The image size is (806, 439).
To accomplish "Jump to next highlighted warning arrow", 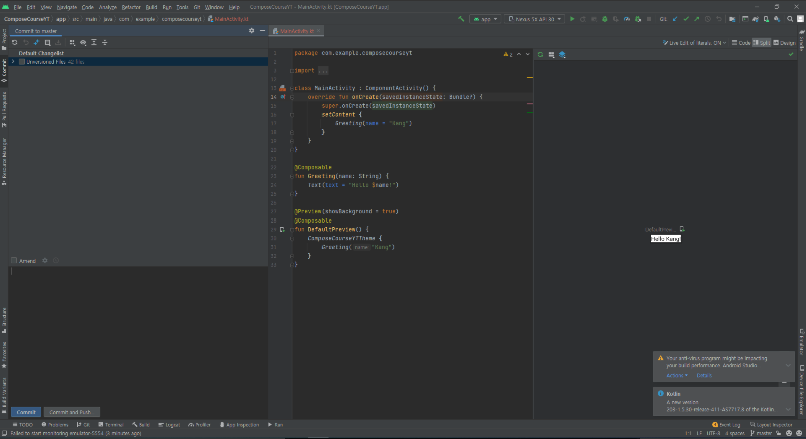I will coord(527,54).
